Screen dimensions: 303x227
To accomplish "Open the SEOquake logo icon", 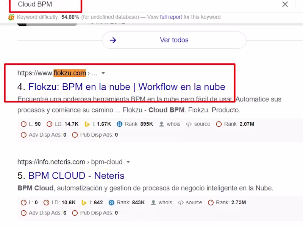I will pos(11,17).
